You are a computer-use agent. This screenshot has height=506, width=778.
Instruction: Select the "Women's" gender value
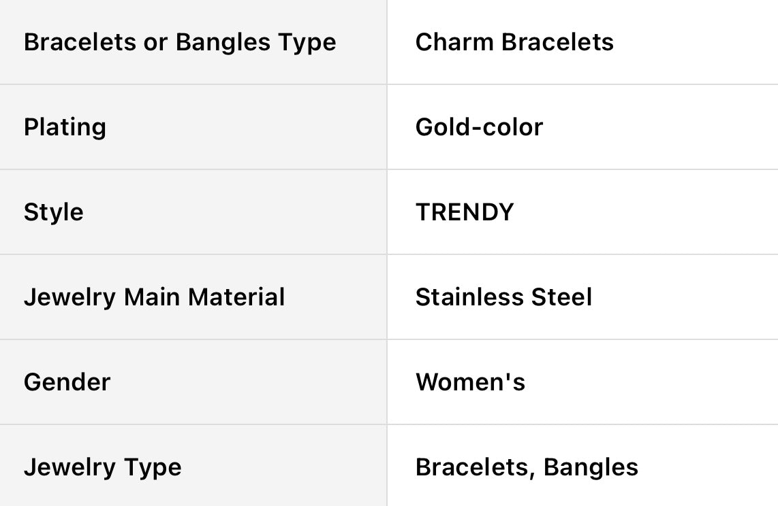pyautogui.click(x=470, y=382)
